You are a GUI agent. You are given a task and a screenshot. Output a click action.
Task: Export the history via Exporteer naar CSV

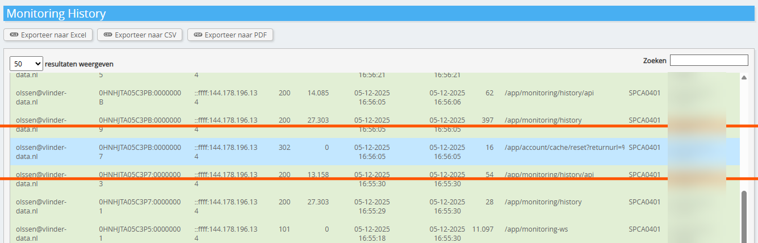coord(145,35)
